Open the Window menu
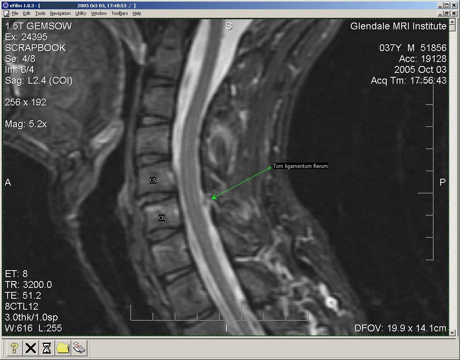 (x=99, y=13)
